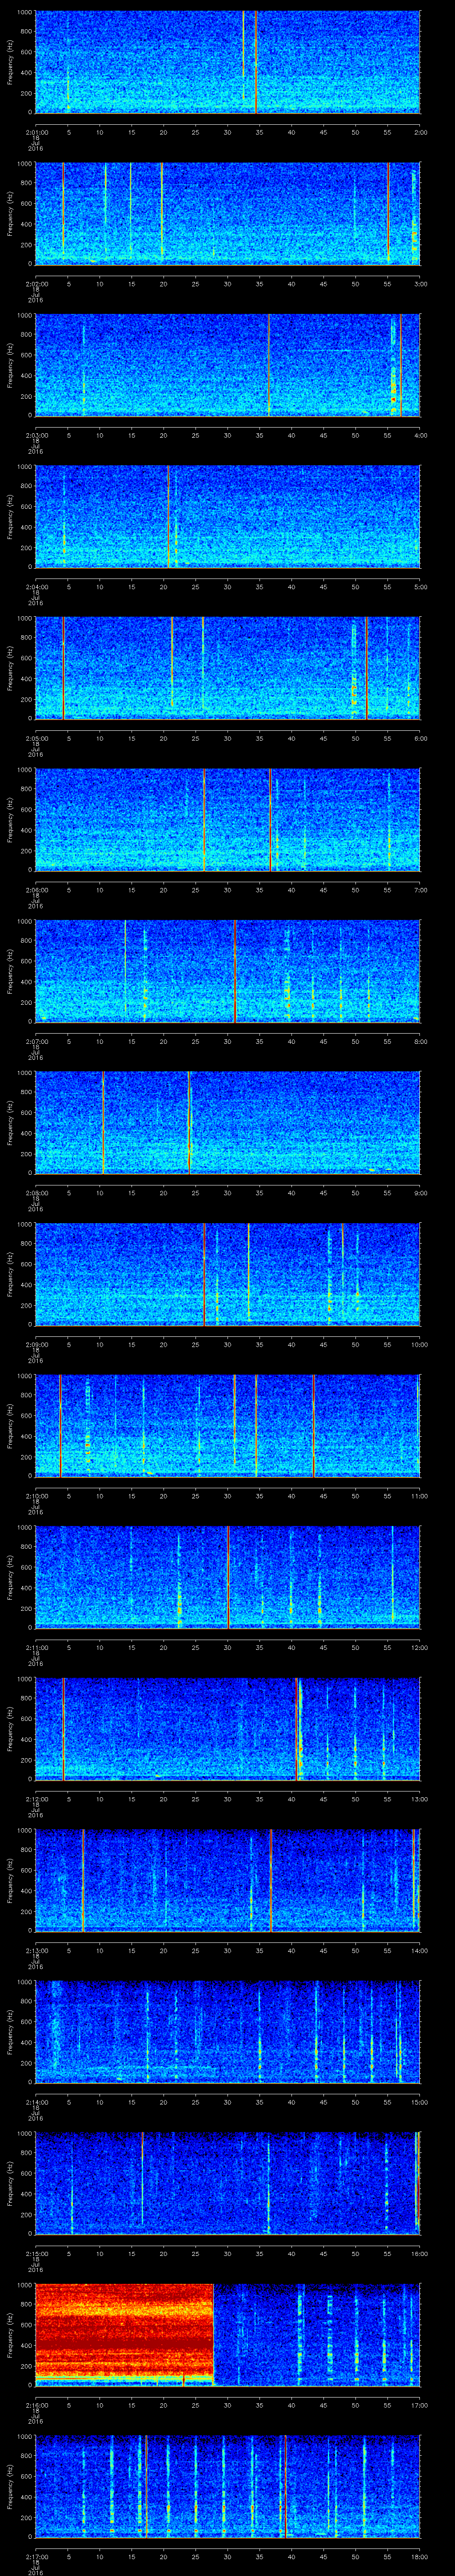Open the spectrogram panel starting at 2:09:00
Screen dimensions: 455x2576
[x=228, y=1274]
